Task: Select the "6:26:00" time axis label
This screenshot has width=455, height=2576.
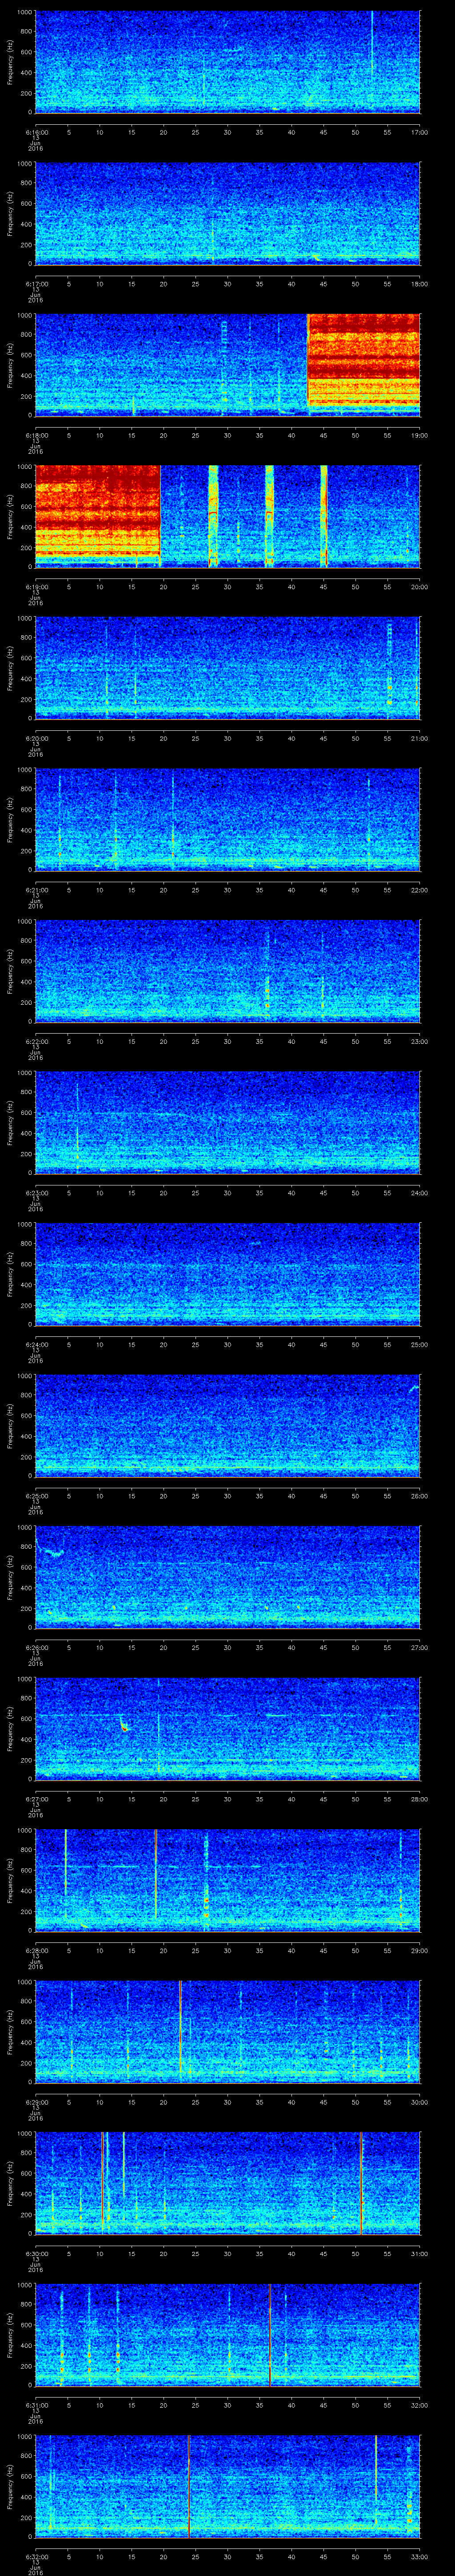Action: click(36, 1647)
